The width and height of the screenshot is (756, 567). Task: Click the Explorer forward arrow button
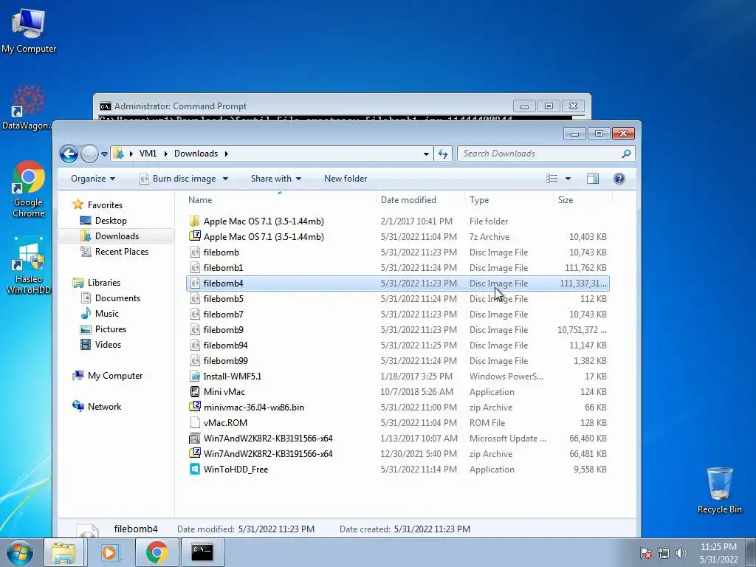click(x=89, y=154)
